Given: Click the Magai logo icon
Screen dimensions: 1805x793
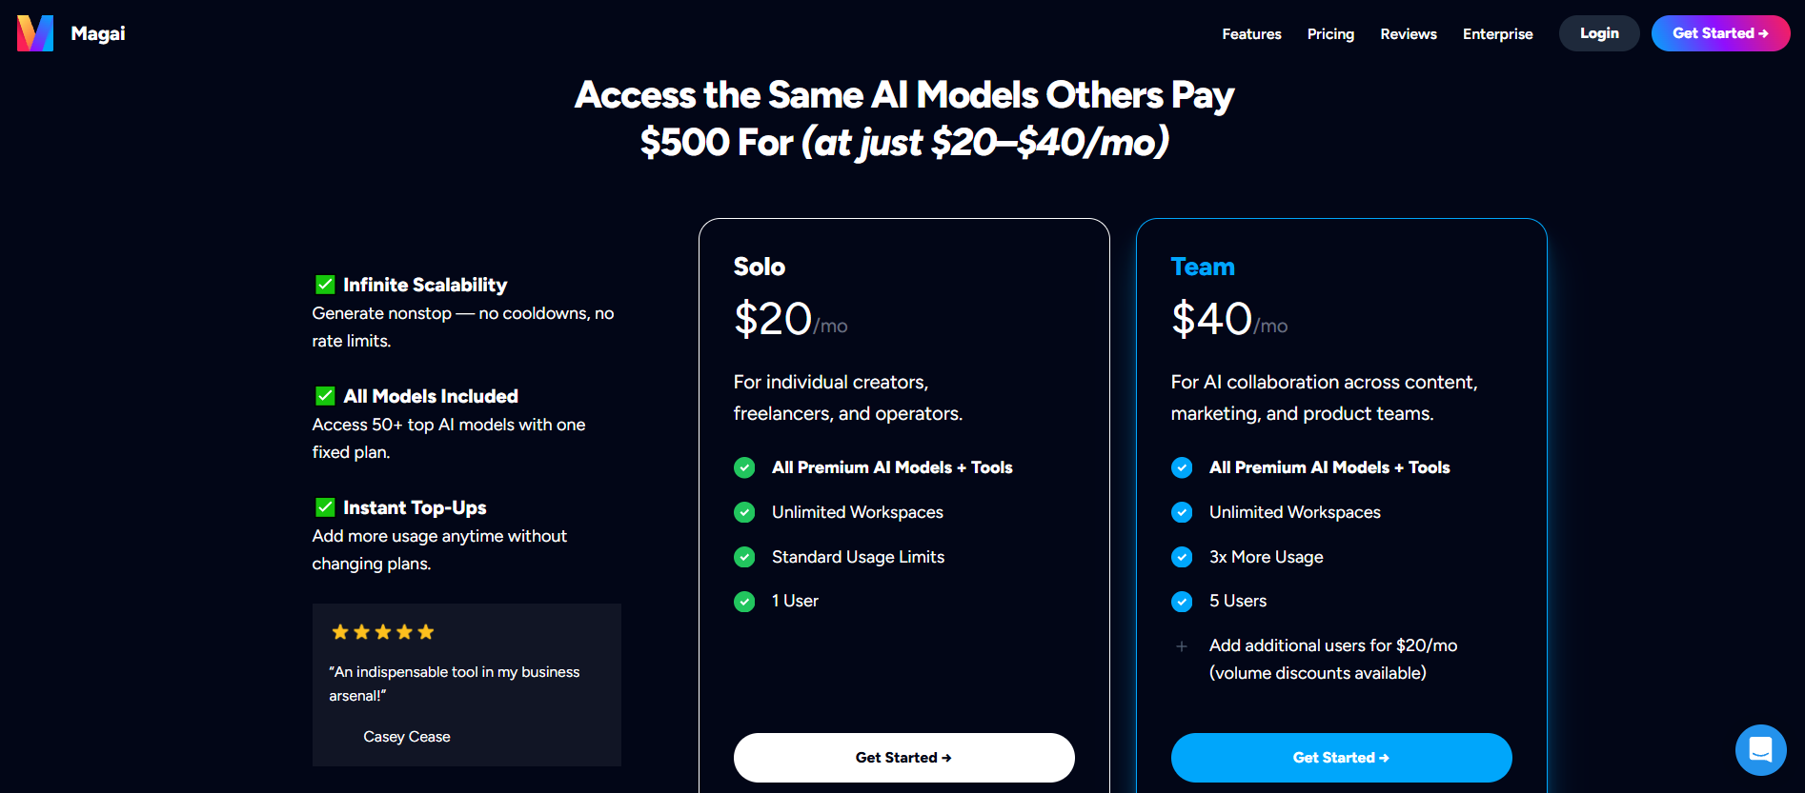Looking at the screenshot, I should pos(34,33).
